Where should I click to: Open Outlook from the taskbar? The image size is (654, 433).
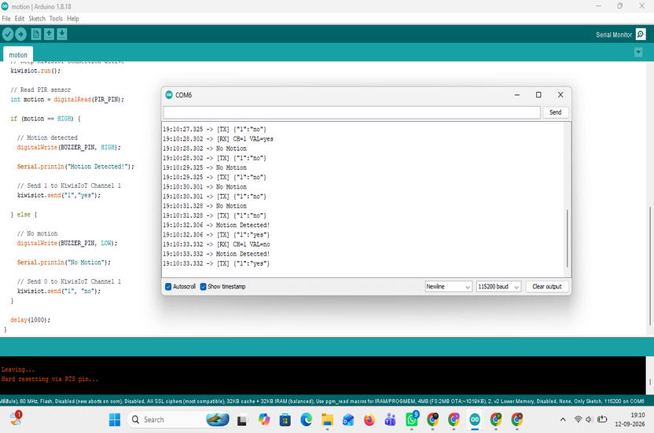[348, 420]
